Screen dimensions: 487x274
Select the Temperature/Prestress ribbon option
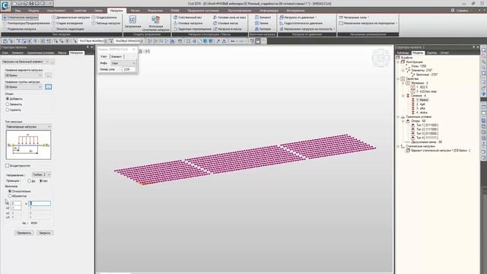27,24
